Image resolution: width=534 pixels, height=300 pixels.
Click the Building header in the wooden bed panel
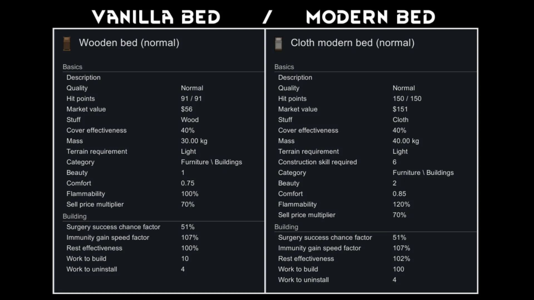[x=75, y=216]
